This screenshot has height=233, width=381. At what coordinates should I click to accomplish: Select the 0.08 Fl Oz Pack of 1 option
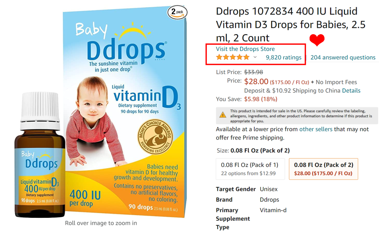250,169
